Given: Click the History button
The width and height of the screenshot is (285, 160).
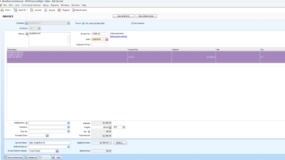Looking at the screenshot, I should (x=120, y=143).
